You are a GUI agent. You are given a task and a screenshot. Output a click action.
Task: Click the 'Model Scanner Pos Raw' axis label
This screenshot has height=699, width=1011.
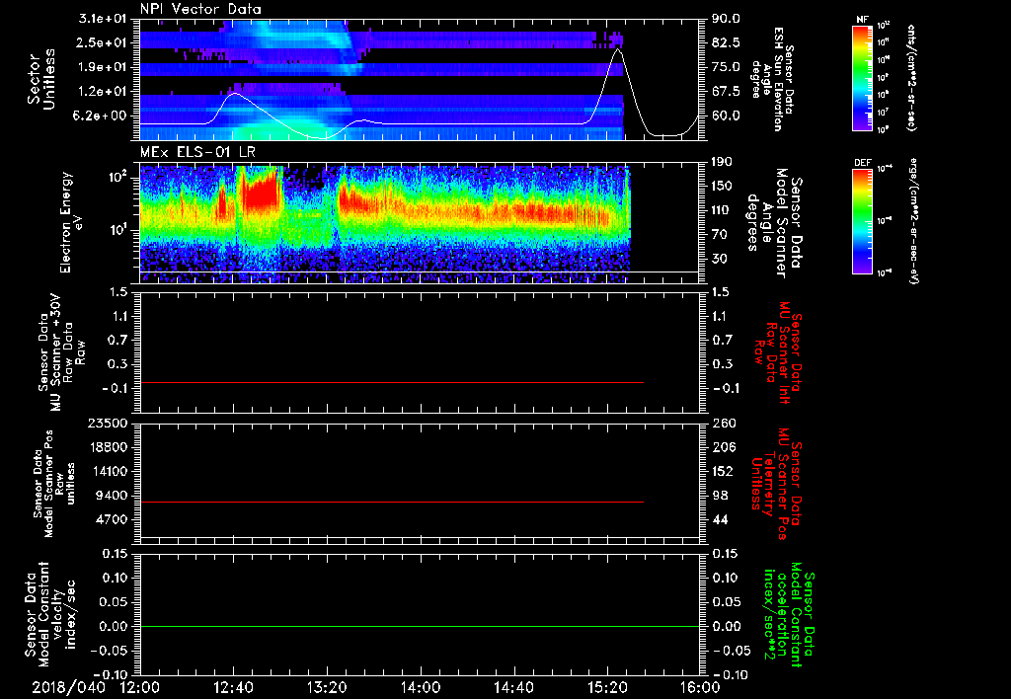(55, 485)
